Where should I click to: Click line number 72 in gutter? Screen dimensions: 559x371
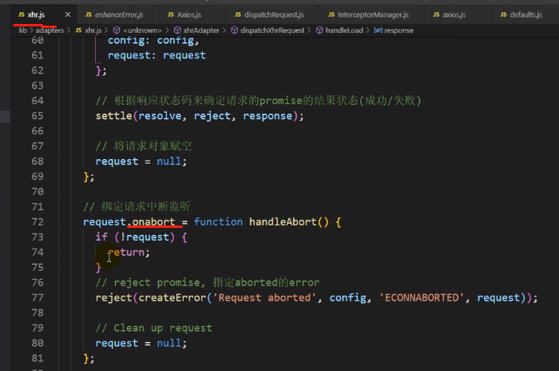click(38, 222)
